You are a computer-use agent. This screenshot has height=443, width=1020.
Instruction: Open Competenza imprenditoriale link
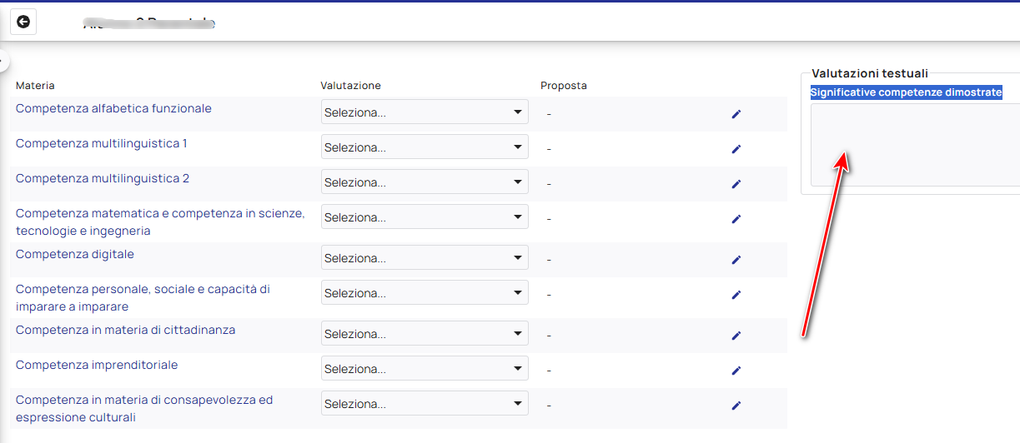(97, 365)
